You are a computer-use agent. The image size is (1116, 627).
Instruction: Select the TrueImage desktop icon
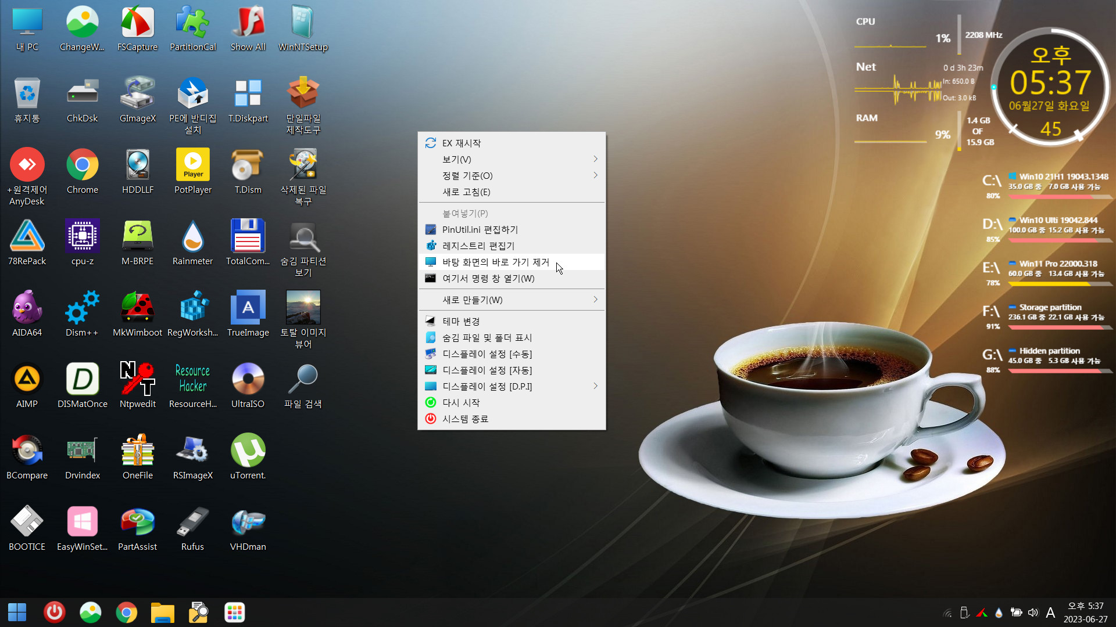[248, 315]
